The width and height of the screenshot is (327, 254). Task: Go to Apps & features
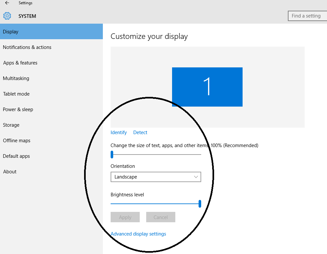click(x=20, y=63)
